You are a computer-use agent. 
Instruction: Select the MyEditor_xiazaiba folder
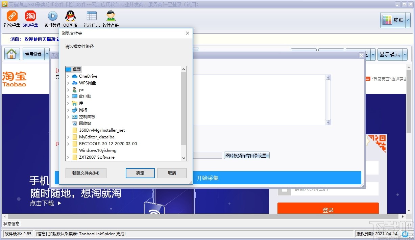[97, 137]
